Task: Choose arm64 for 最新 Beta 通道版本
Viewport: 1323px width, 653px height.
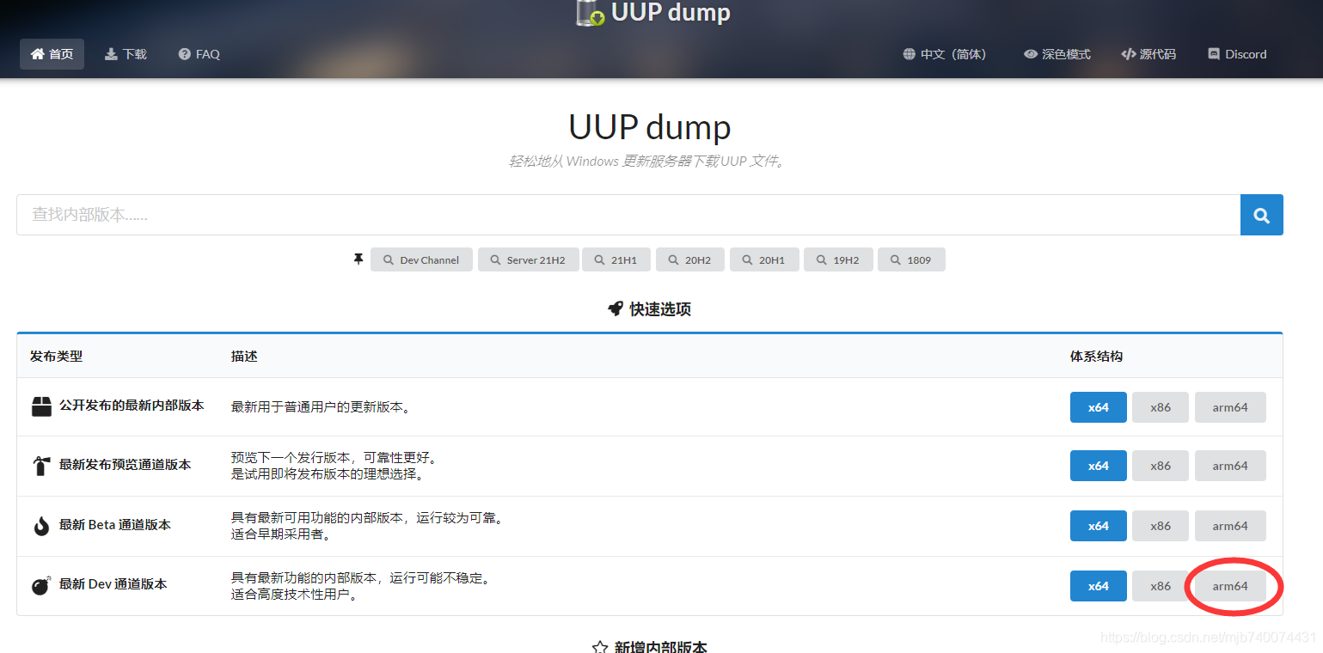Action: tap(1230, 526)
